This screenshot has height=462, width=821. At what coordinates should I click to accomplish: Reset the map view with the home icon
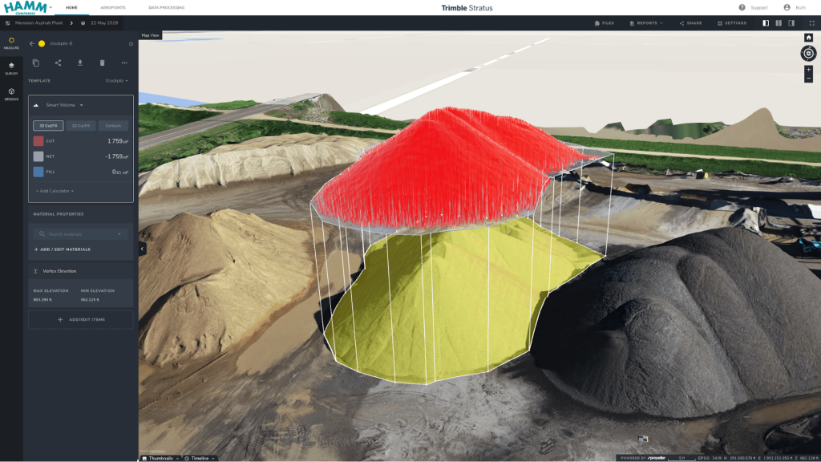click(x=808, y=38)
